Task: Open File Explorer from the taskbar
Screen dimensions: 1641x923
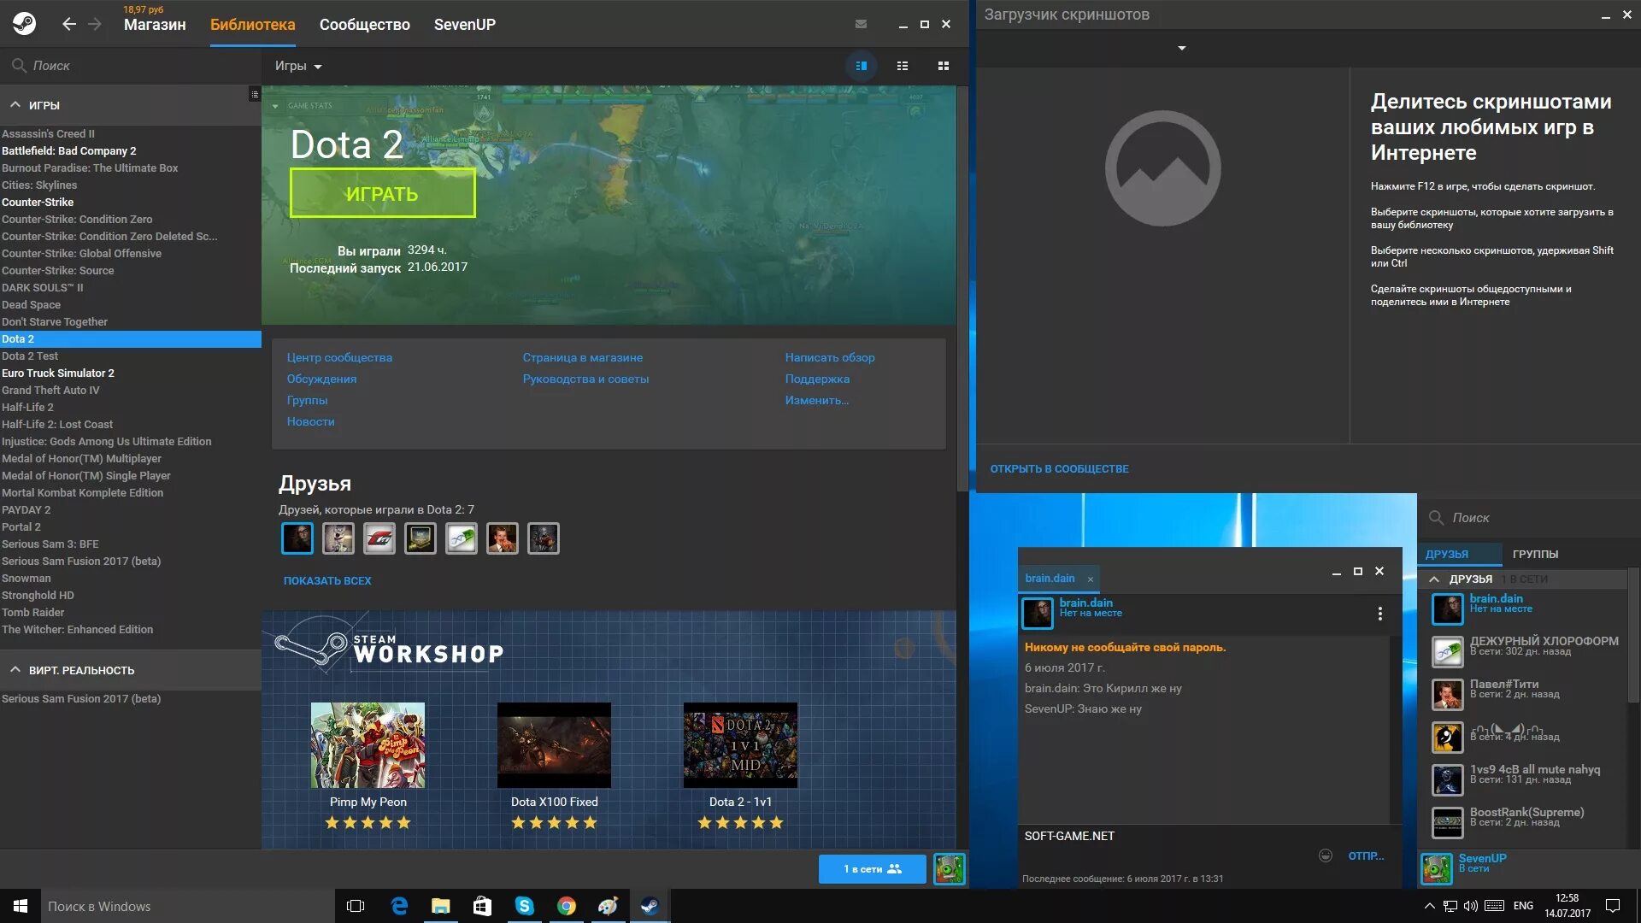Action: (440, 906)
